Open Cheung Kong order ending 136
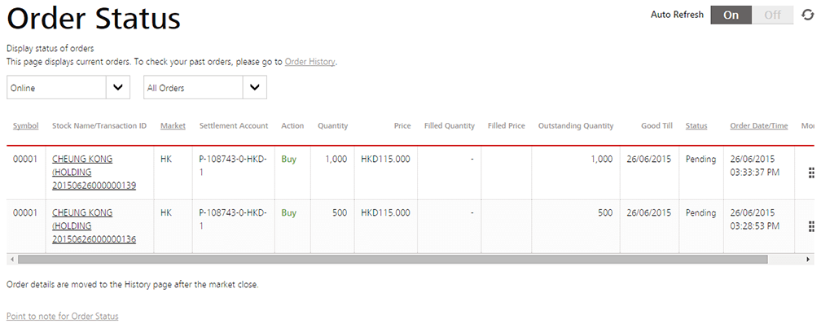Viewport: 821px width, 328px height. click(94, 239)
